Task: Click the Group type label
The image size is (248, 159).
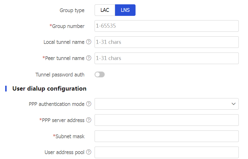Action: coord(72,10)
